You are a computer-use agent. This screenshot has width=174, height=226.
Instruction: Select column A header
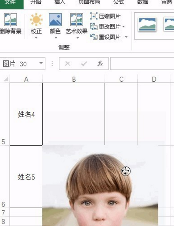[x=26, y=79]
